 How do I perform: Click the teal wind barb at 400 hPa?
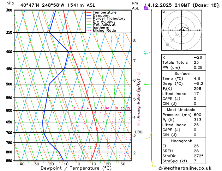click(x=148, y=53)
